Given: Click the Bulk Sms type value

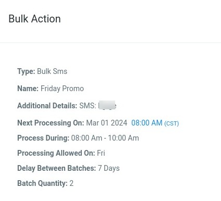Looking at the screenshot, I should [x=52, y=71].
